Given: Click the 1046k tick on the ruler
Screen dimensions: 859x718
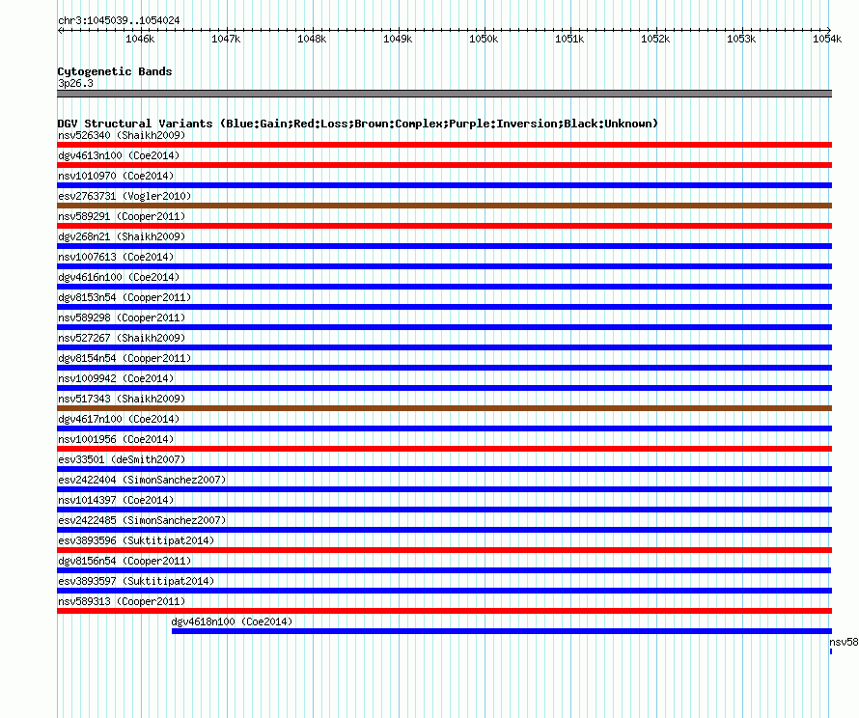Looking at the screenshot, I should 140,39.
